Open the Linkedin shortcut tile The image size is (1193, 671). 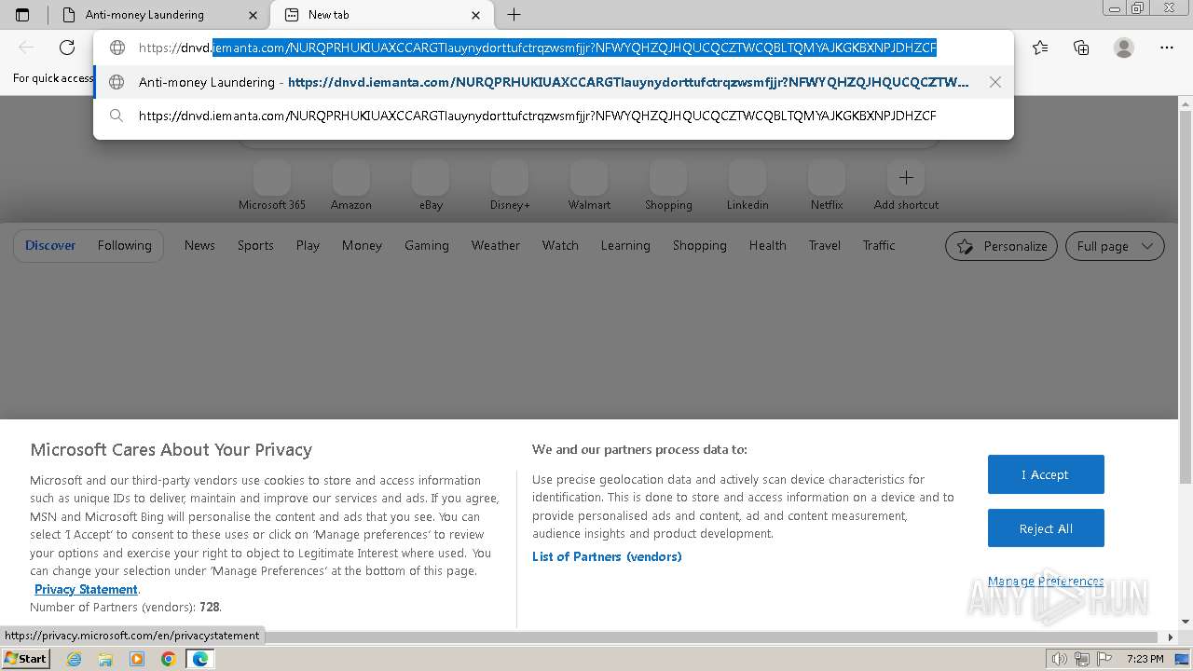point(747,185)
